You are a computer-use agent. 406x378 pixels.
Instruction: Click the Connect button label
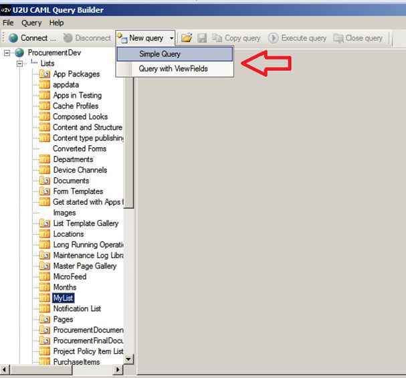pyautogui.click(x=38, y=38)
